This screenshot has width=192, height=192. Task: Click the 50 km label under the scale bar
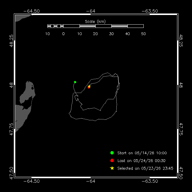click(143, 34)
